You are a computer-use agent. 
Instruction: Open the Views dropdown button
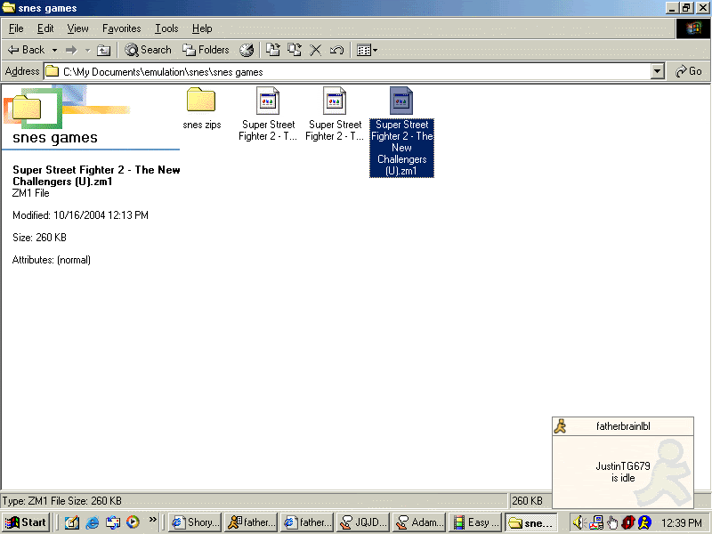(x=367, y=50)
